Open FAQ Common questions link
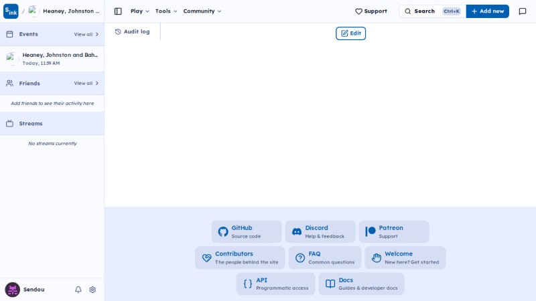536x301 pixels. [x=325, y=258]
